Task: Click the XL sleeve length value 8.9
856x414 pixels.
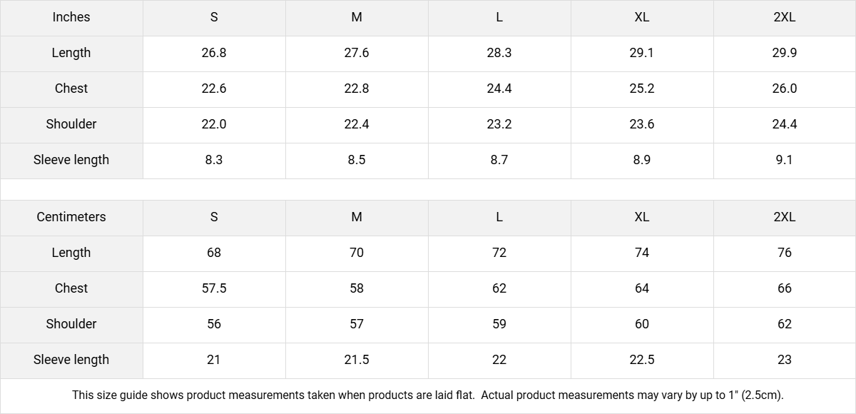Action: [x=642, y=161]
